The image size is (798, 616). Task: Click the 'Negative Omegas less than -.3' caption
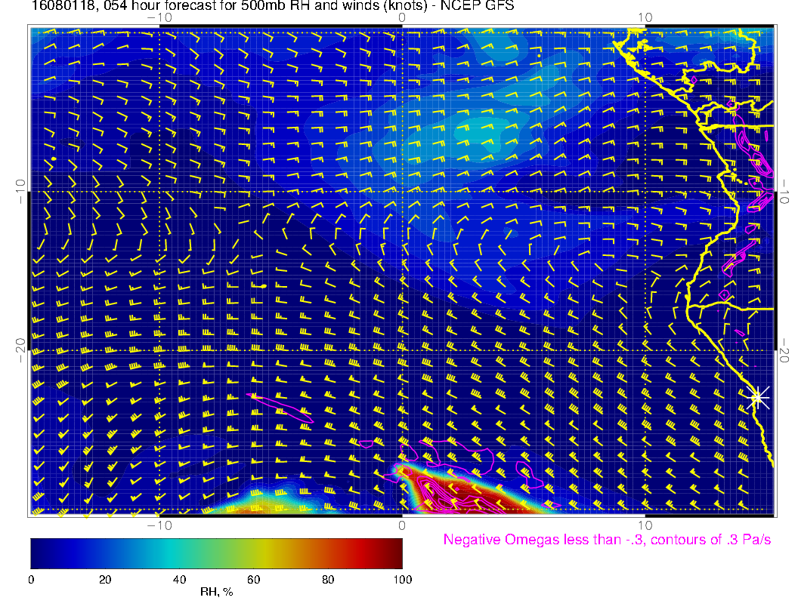pos(607,540)
